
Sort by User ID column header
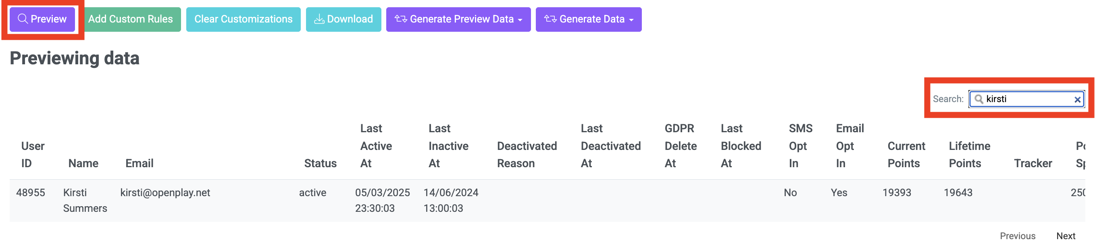[33, 154]
